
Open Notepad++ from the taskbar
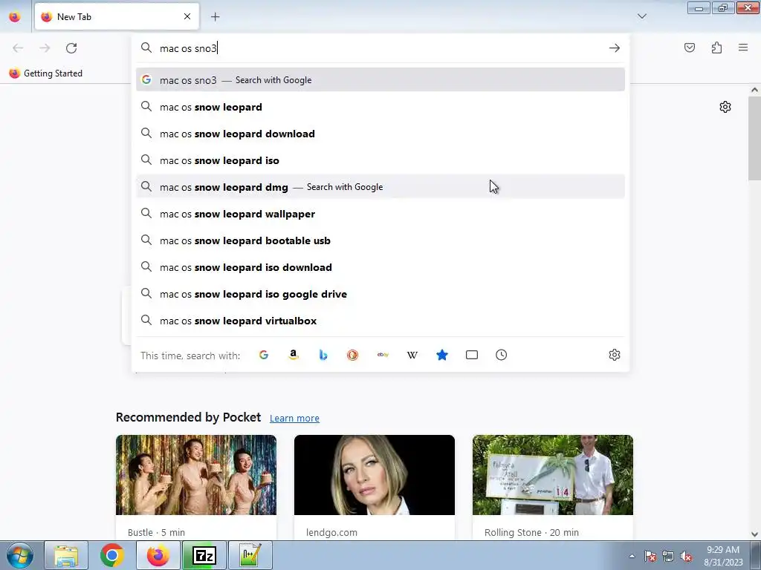250,555
